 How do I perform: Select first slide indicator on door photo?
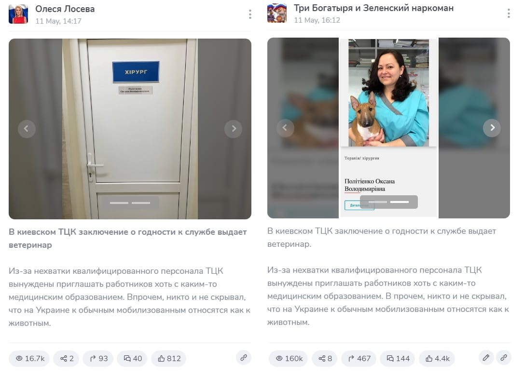[x=119, y=202]
